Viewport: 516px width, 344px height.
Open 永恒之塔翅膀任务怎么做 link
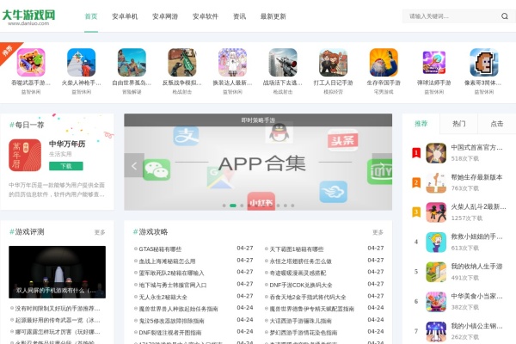click(300, 261)
